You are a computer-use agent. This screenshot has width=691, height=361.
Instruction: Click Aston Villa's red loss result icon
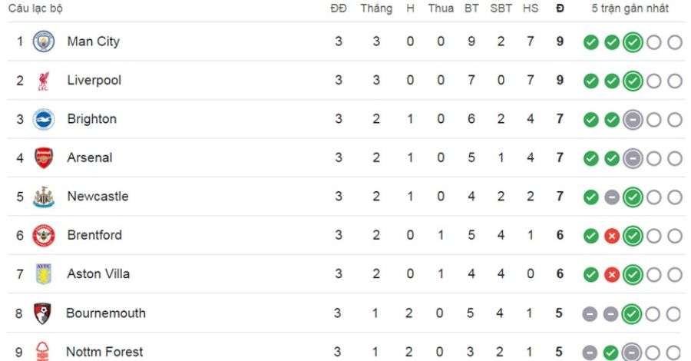click(612, 275)
